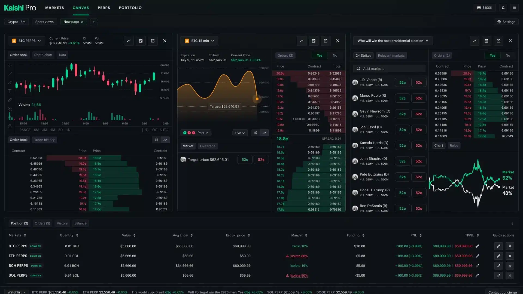
Task: Add a new canvas page with plus icon
Action: pyautogui.click(x=93, y=22)
